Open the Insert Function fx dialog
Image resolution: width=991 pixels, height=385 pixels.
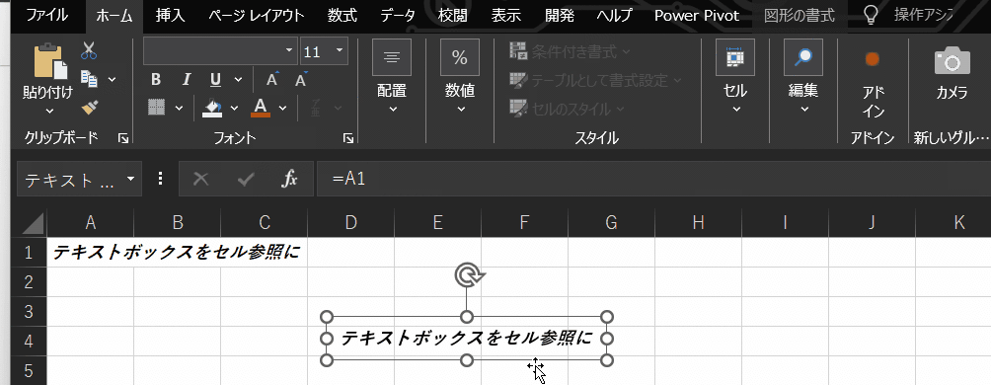click(x=289, y=180)
